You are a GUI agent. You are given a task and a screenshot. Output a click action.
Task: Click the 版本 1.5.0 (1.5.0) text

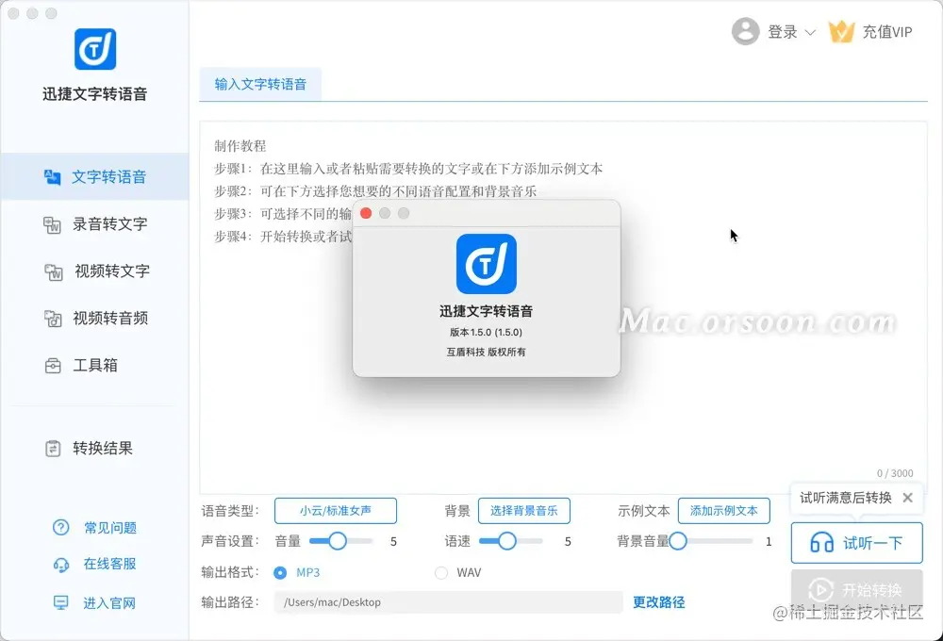pyautogui.click(x=486, y=332)
